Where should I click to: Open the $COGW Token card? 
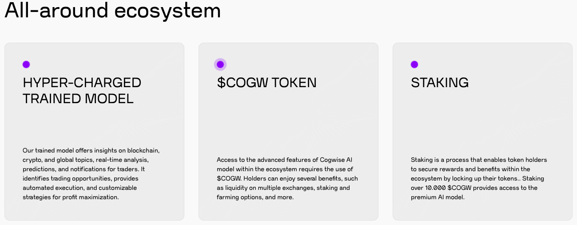(x=288, y=132)
